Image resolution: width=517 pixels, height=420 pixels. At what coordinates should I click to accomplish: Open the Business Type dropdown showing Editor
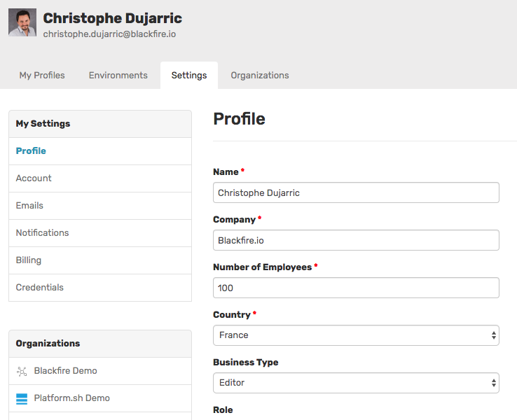[x=356, y=383]
